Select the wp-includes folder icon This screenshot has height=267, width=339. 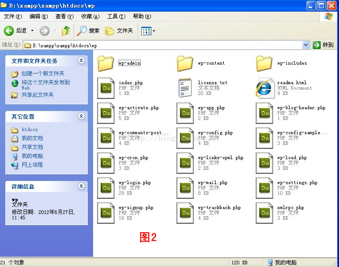click(x=264, y=63)
